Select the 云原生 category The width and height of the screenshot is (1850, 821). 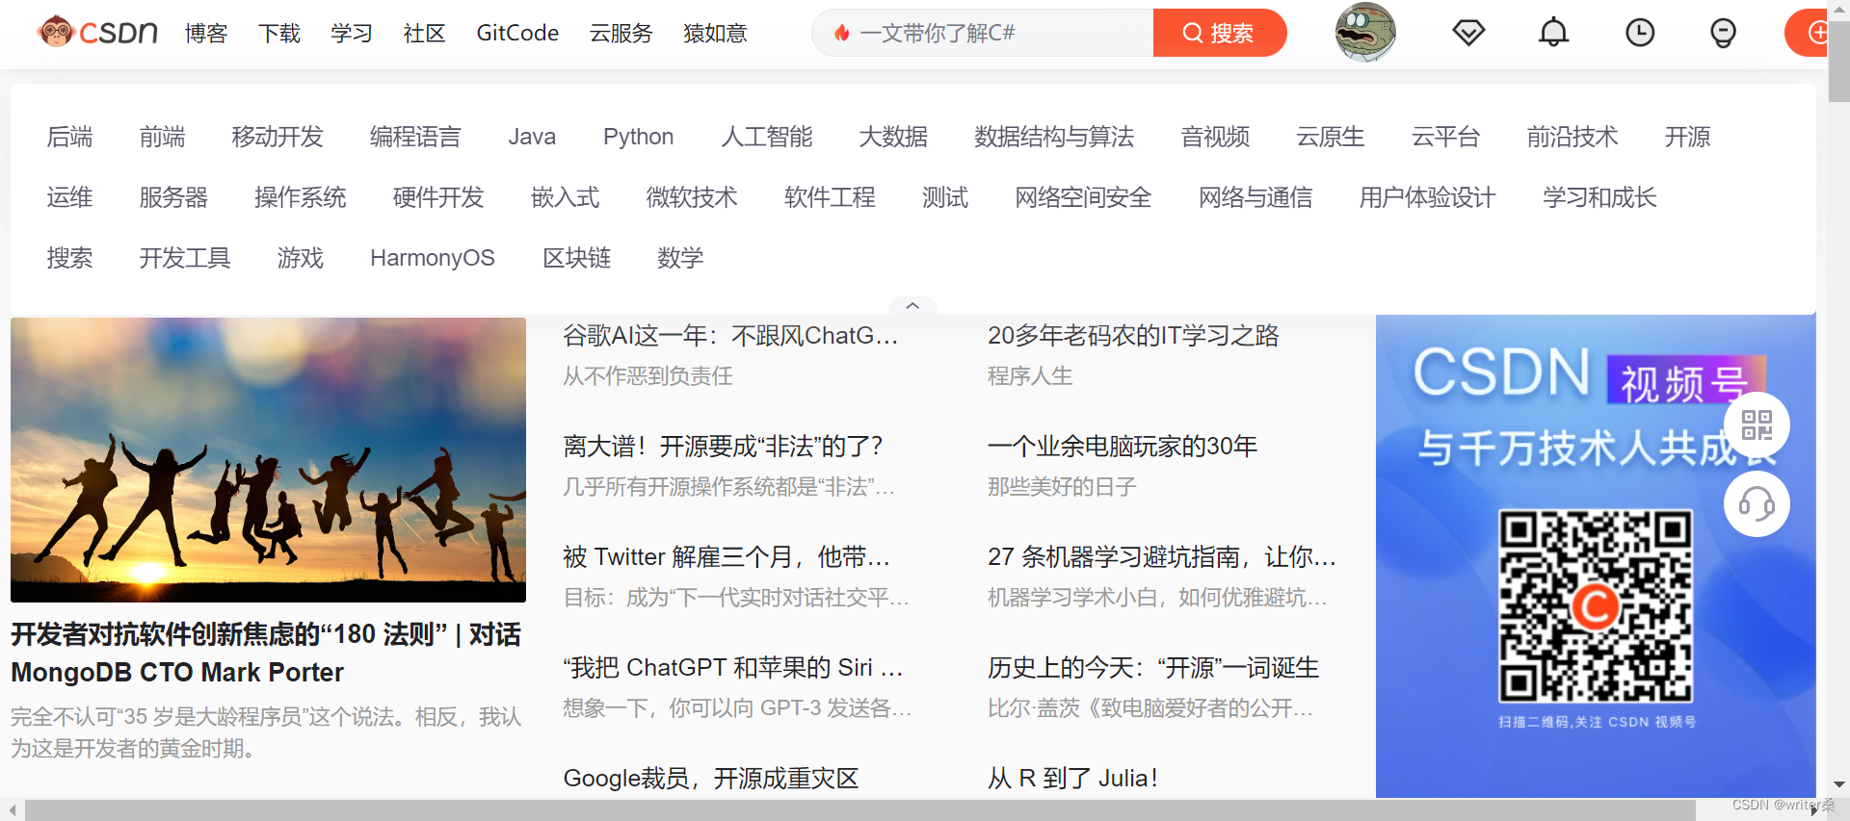(1331, 137)
